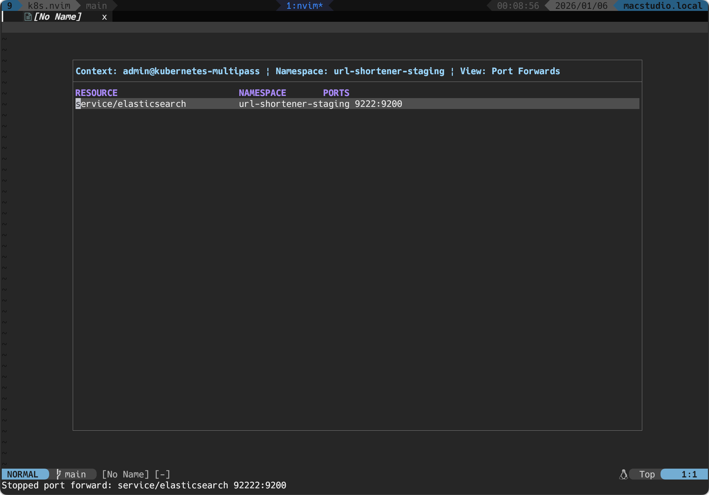Click the Linux penguin icon in the statusline

tap(623, 474)
